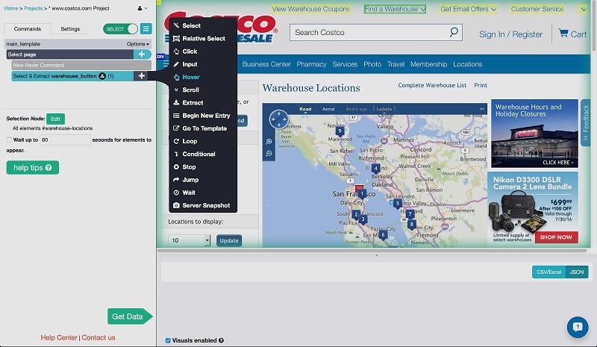
Task: Switch map to Aerial view
Action: [x=328, y=109]
